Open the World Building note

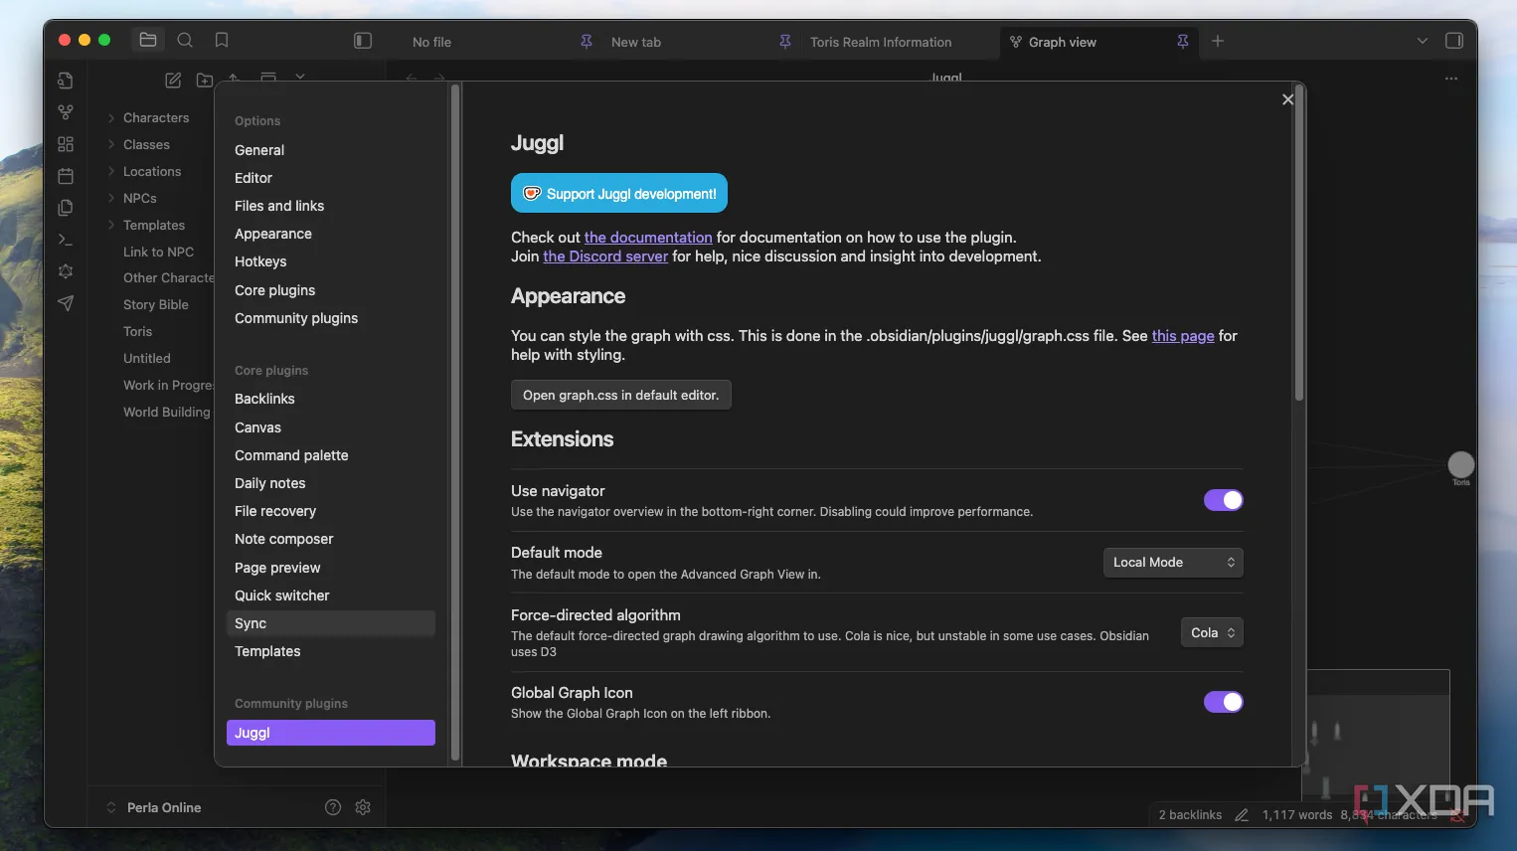tap(167, 413)
